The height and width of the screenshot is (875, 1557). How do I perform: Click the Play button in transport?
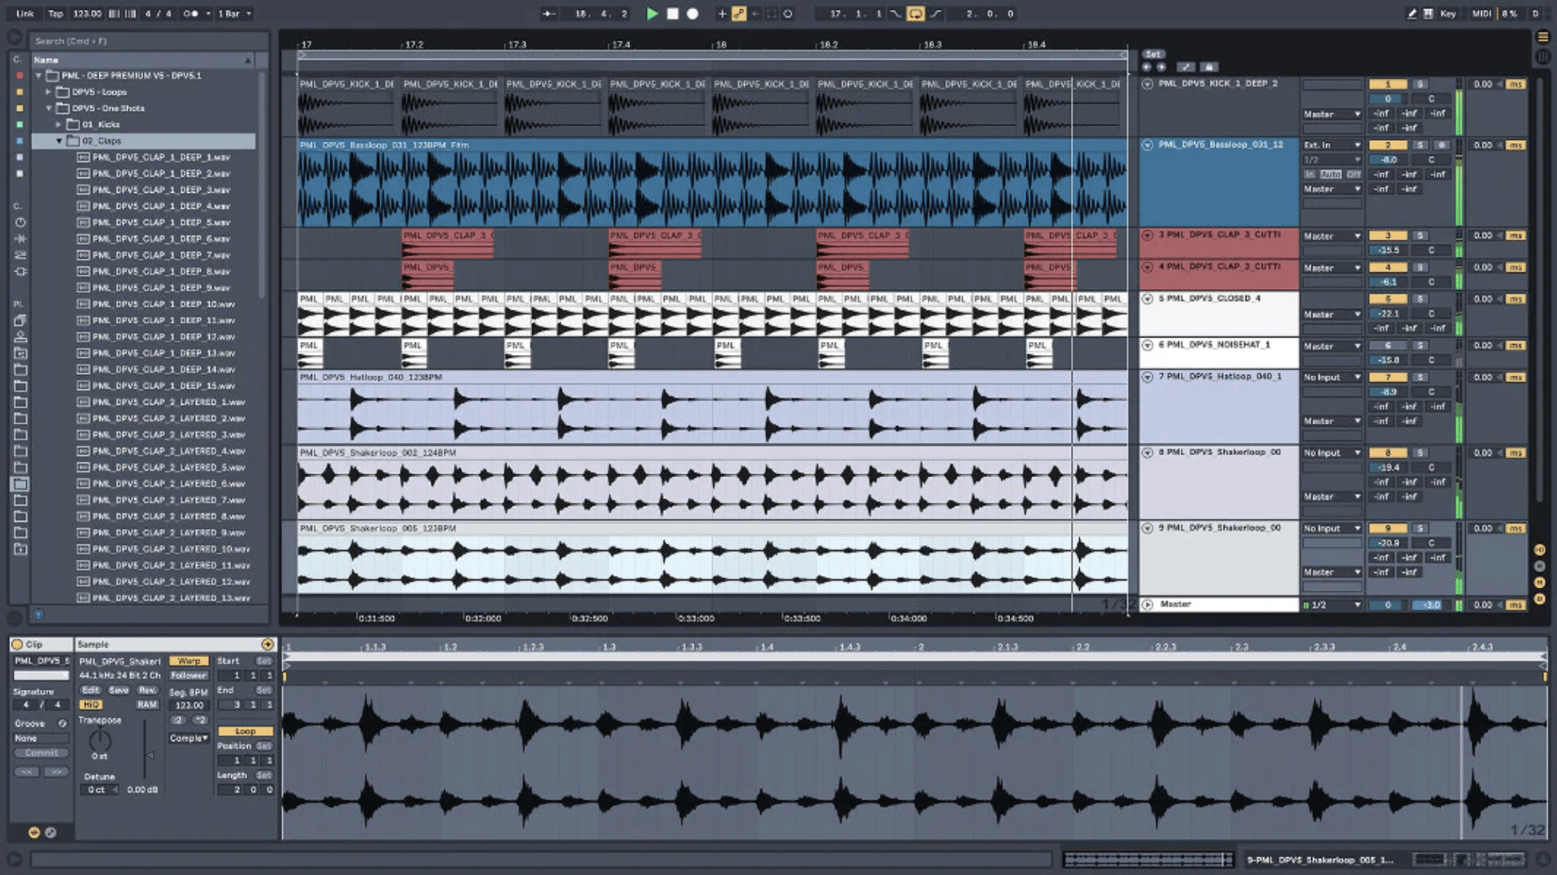[x=652, y=13]
